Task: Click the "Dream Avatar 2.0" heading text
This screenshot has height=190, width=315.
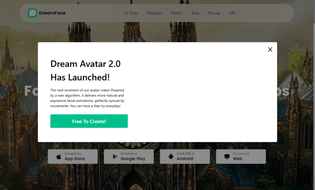Action: 85,64
